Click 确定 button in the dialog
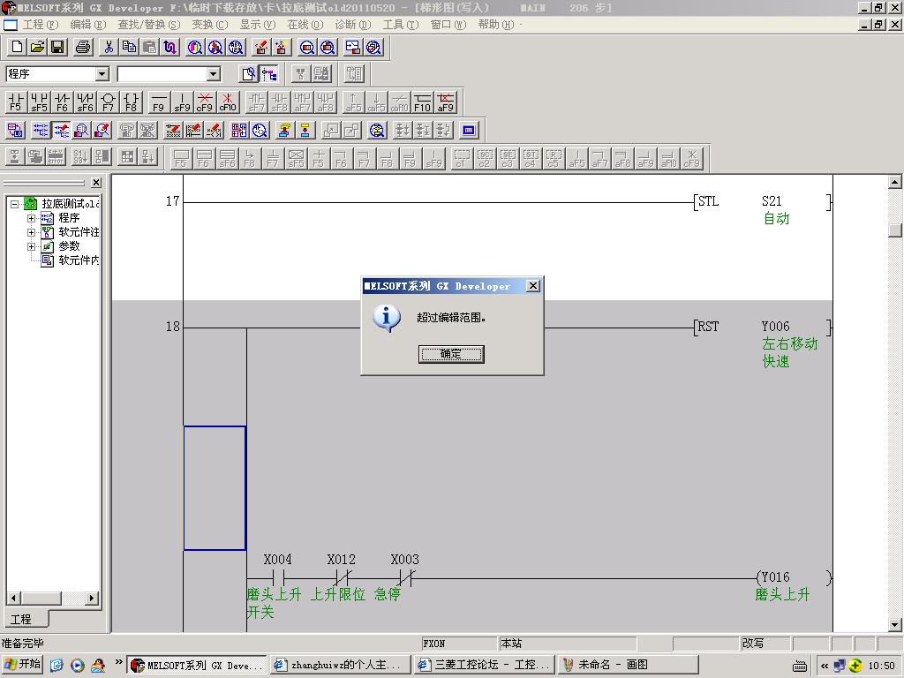This screenshot has width=904, height=678. click(x=450, y=354)
